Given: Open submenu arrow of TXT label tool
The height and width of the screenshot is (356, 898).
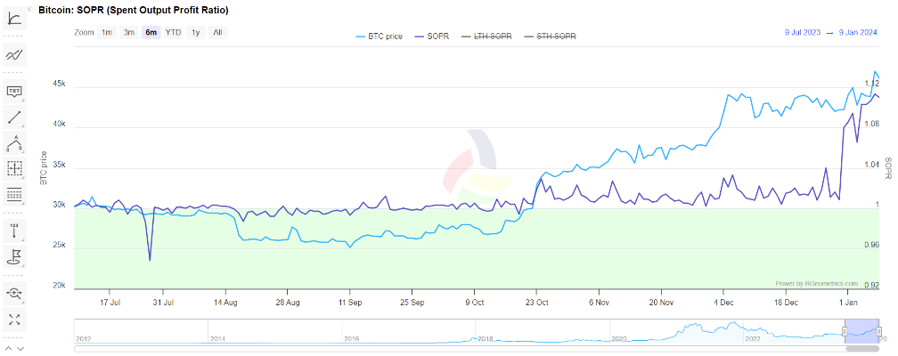Looking at the screenshot, I should (23, 101).
